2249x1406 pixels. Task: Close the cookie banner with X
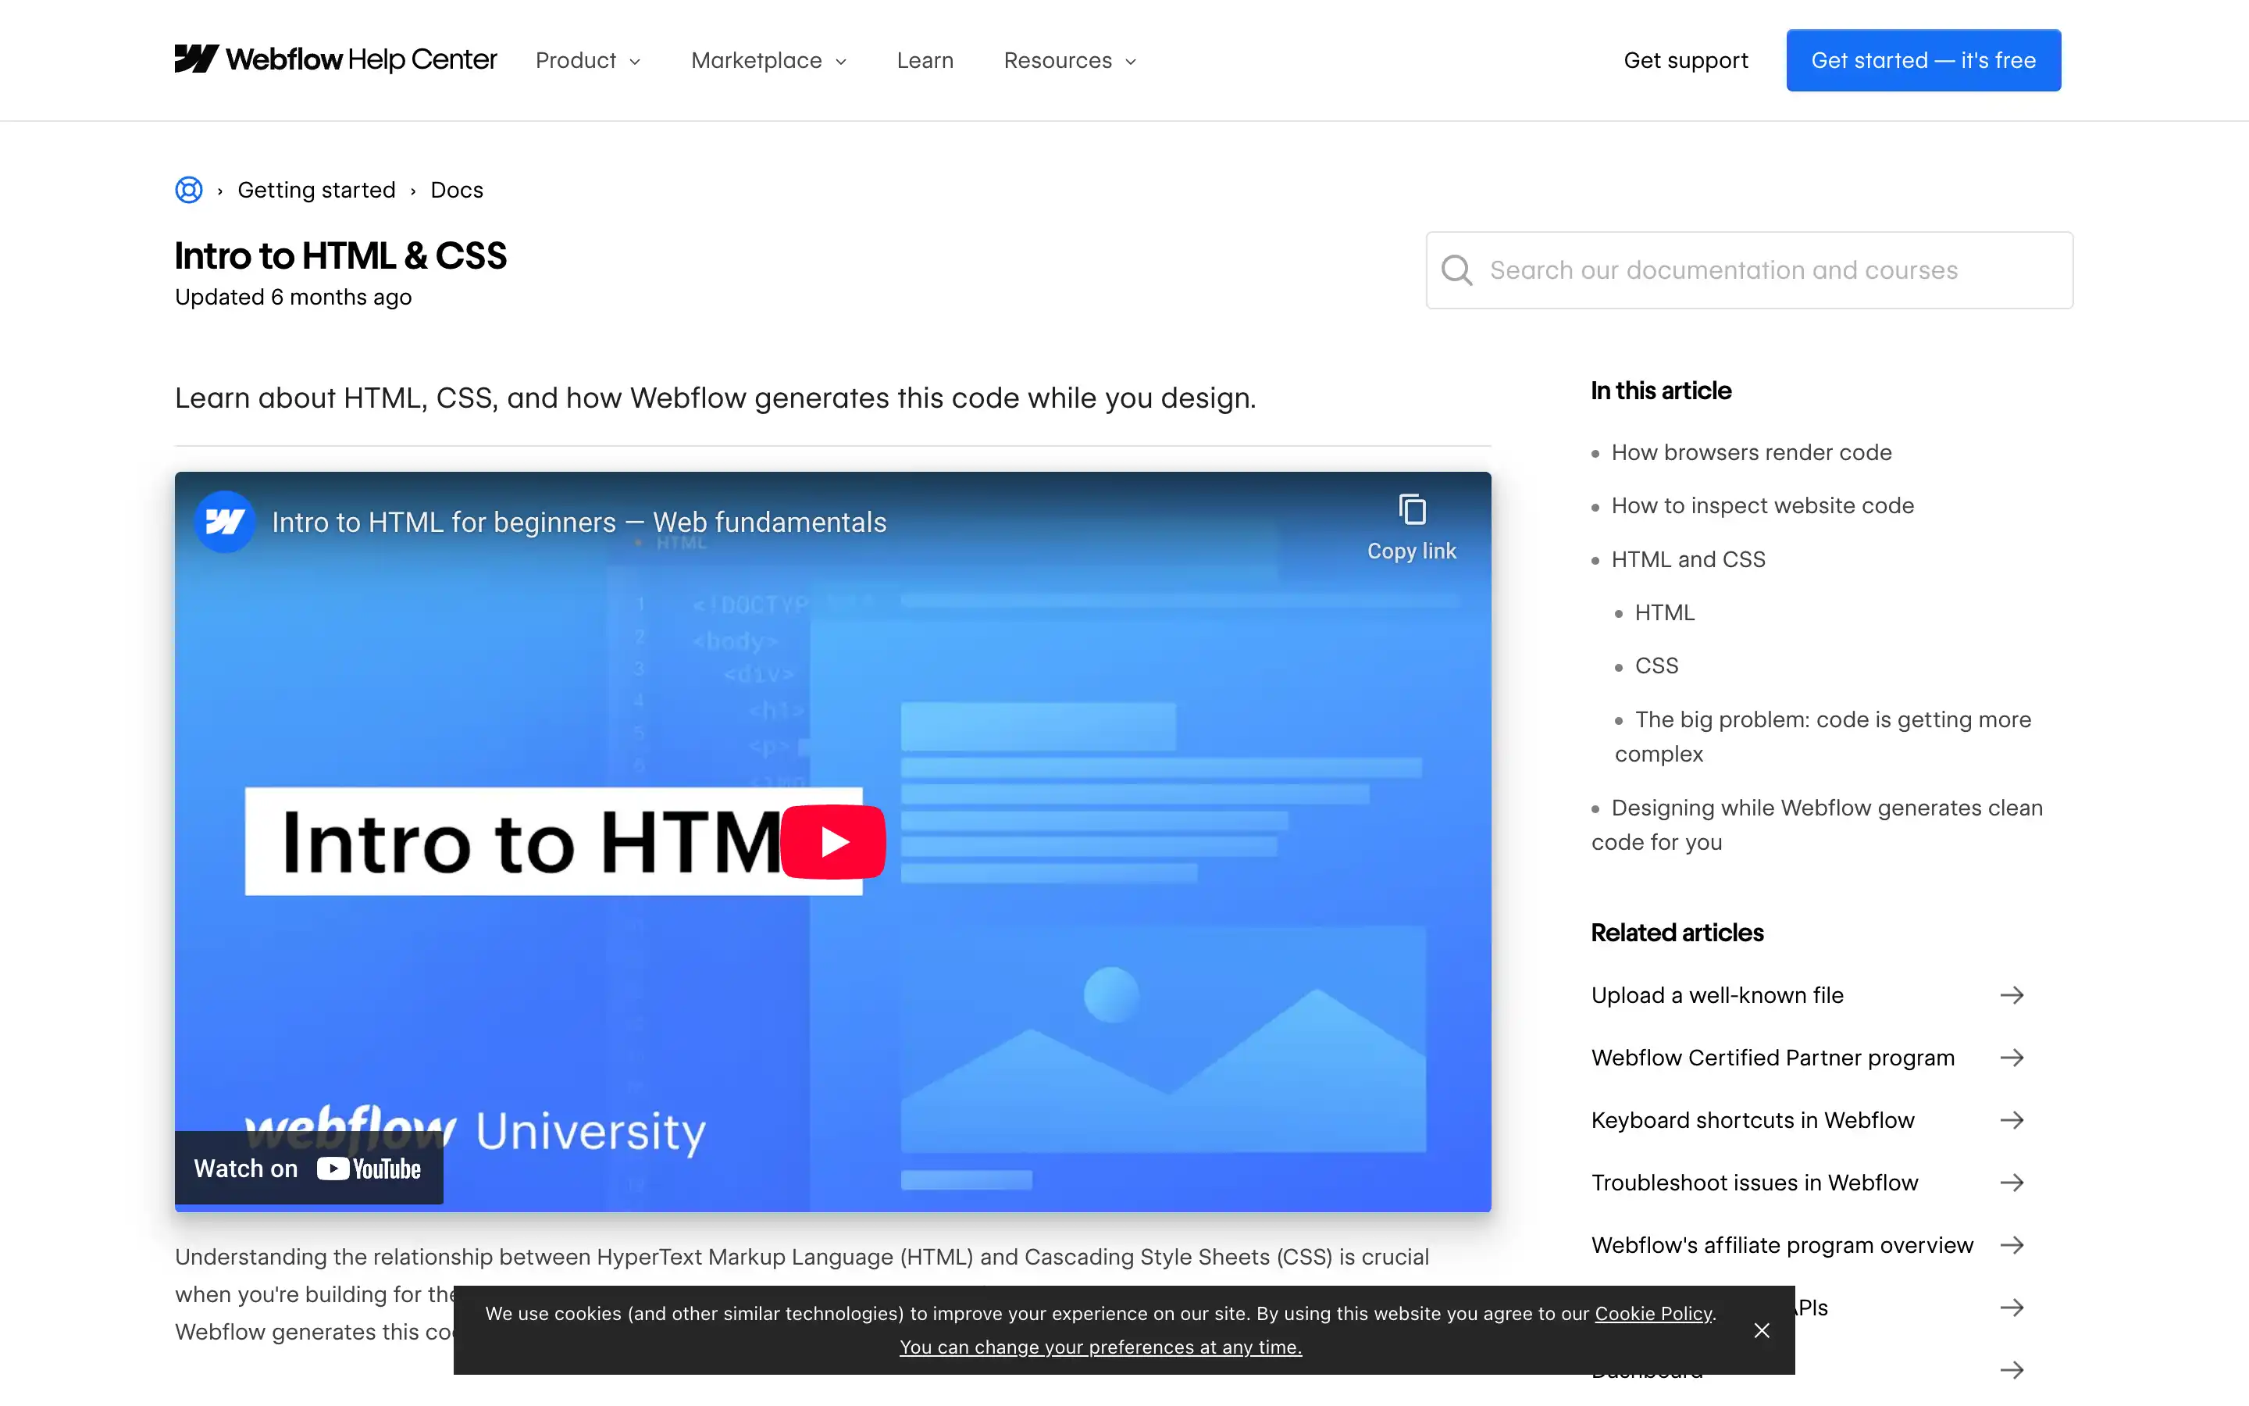(1761, 1331)
